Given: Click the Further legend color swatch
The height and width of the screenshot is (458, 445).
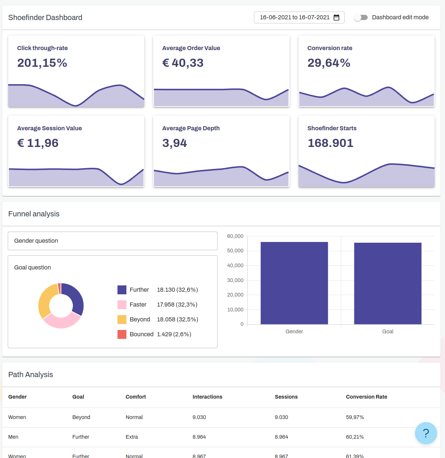Looking at the screenshot, I should coord(122,290).
